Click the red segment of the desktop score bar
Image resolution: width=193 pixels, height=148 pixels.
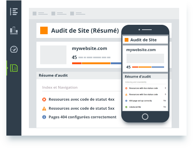(77, 63)
